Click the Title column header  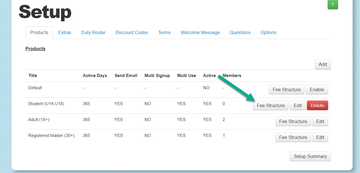point(33,76)
